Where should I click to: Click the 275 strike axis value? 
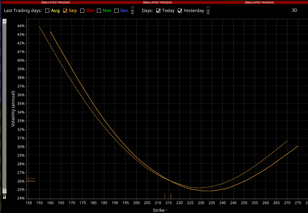298,203
